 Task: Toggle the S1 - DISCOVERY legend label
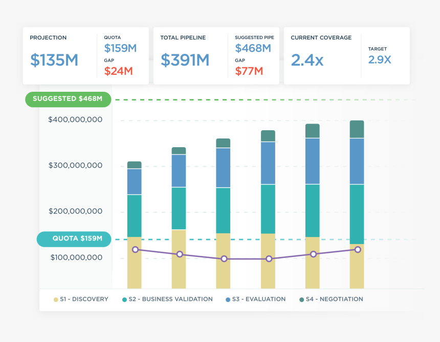pos(84,299)
